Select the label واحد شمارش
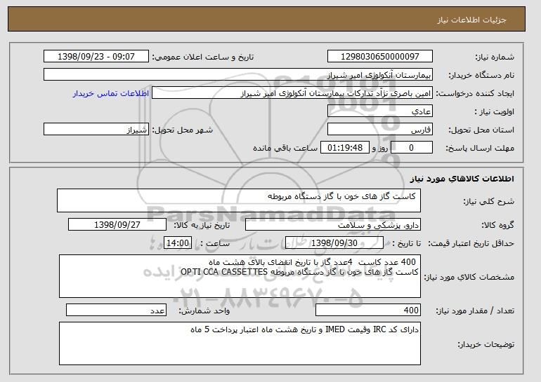 (x=204, y=311)
